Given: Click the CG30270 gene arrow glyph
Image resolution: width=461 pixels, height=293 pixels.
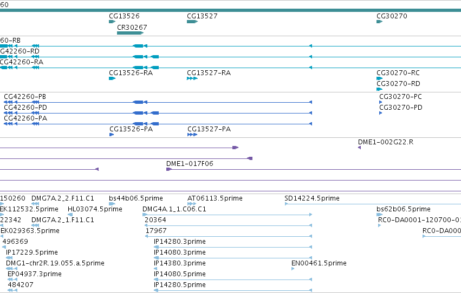Looking at the screenshot, I should pos(379,22).
